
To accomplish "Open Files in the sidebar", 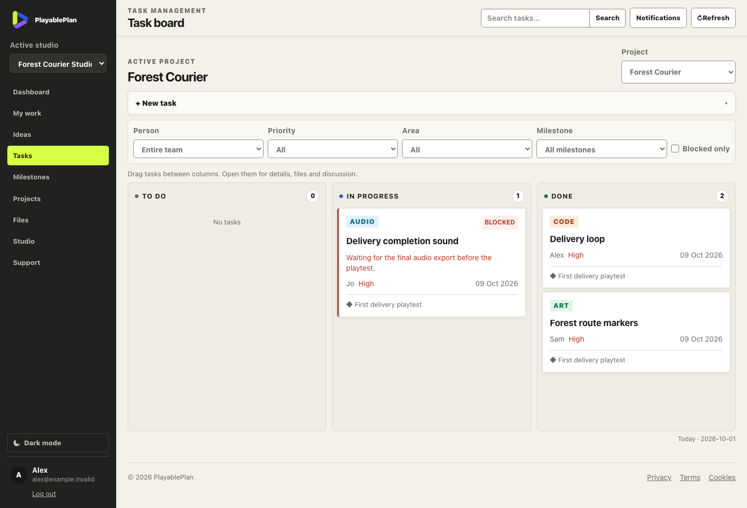I will click(58, 220).
